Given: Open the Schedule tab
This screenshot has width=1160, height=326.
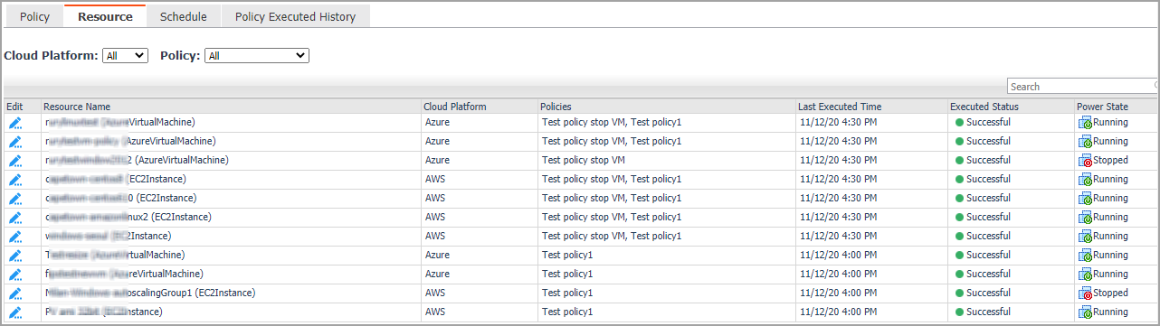Looking at the screenshot, I should pyautogui.click(x=184, y=16).
